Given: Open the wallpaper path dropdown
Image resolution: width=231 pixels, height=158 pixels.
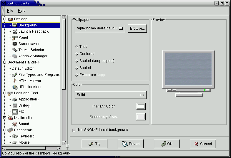Looking at the screenshot, I should [100, 28].
